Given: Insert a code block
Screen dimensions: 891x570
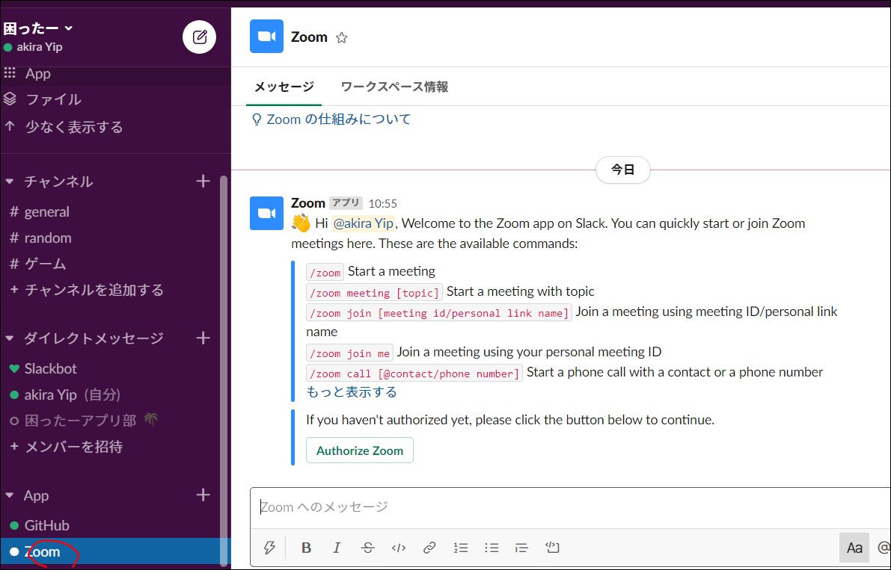Looking at the screenshot, I should [x=552, y=548].
